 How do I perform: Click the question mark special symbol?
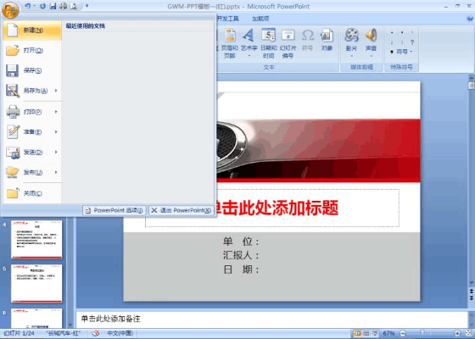click(412, 42)
